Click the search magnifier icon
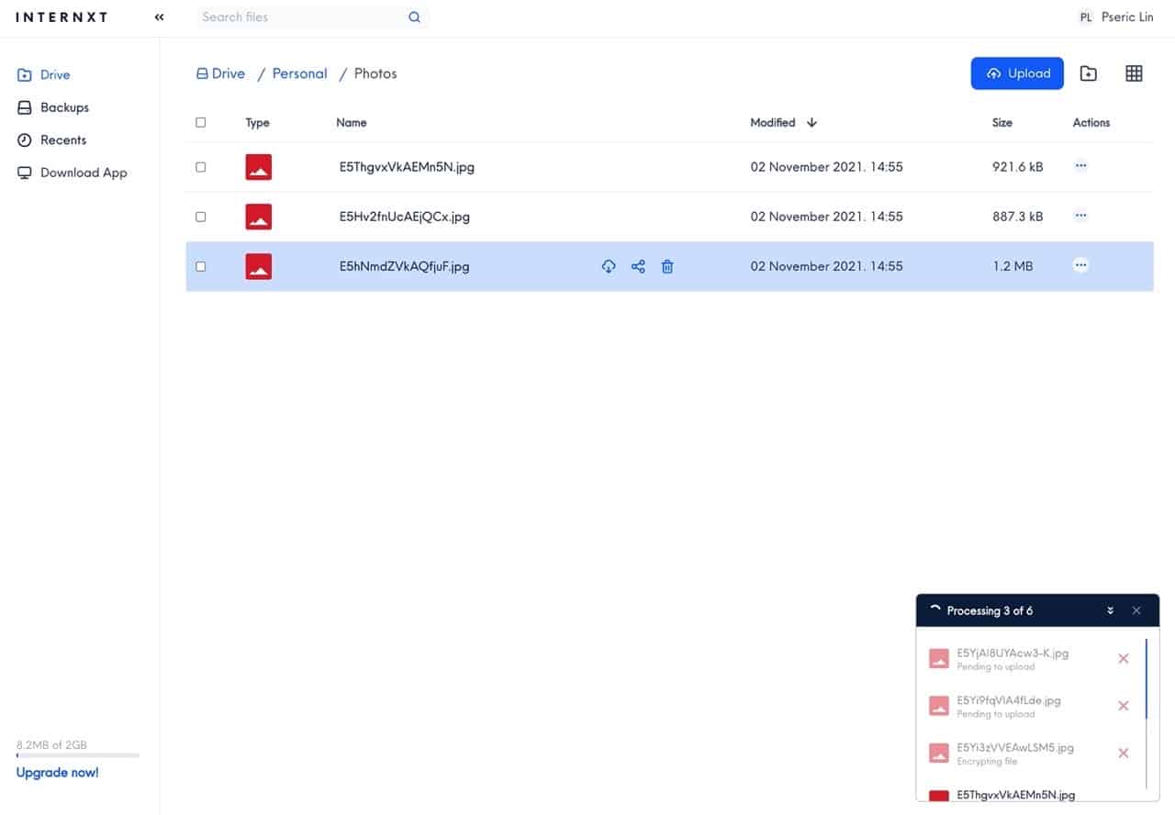 [415, 17]
